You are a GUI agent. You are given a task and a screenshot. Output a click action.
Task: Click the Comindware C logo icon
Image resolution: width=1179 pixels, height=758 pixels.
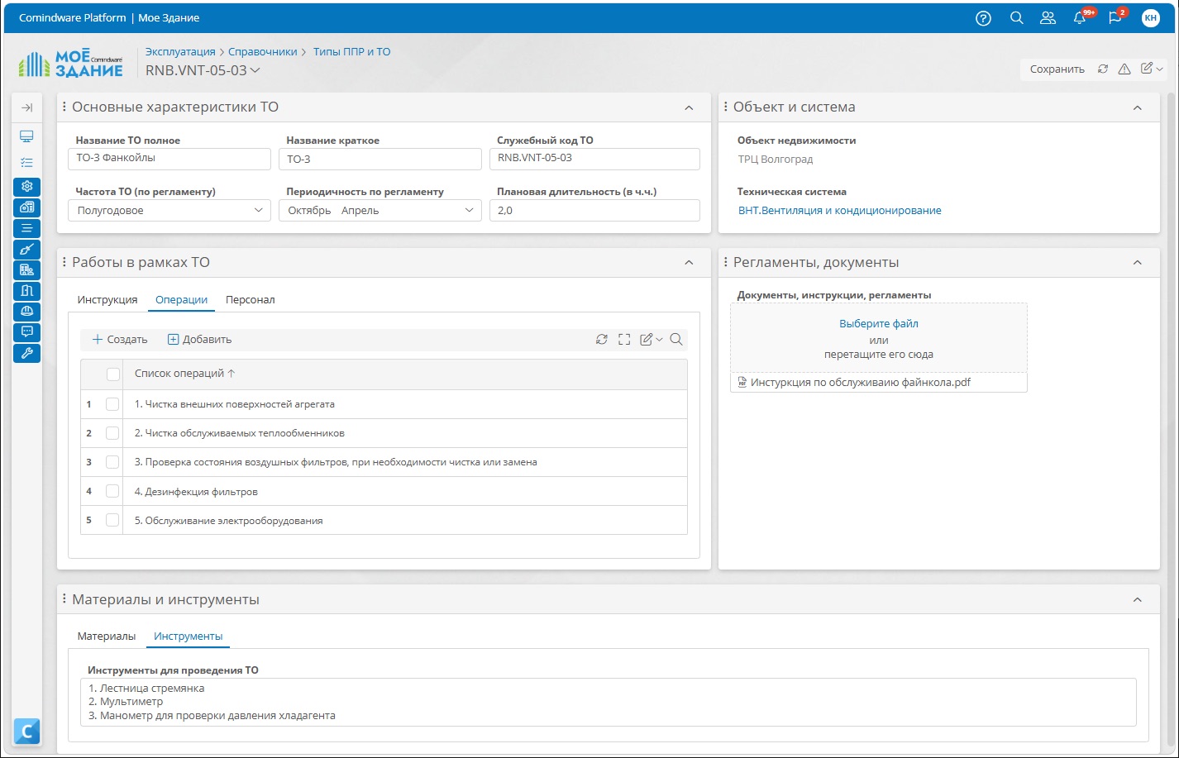coord(26,732)
